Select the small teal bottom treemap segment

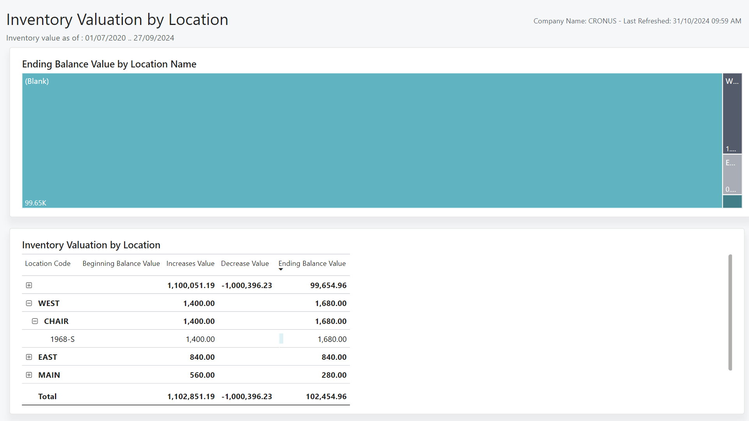[x=732, y=202]
